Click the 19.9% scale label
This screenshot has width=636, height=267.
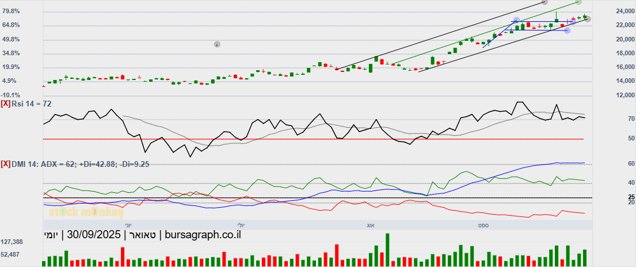tap(12, 67)
